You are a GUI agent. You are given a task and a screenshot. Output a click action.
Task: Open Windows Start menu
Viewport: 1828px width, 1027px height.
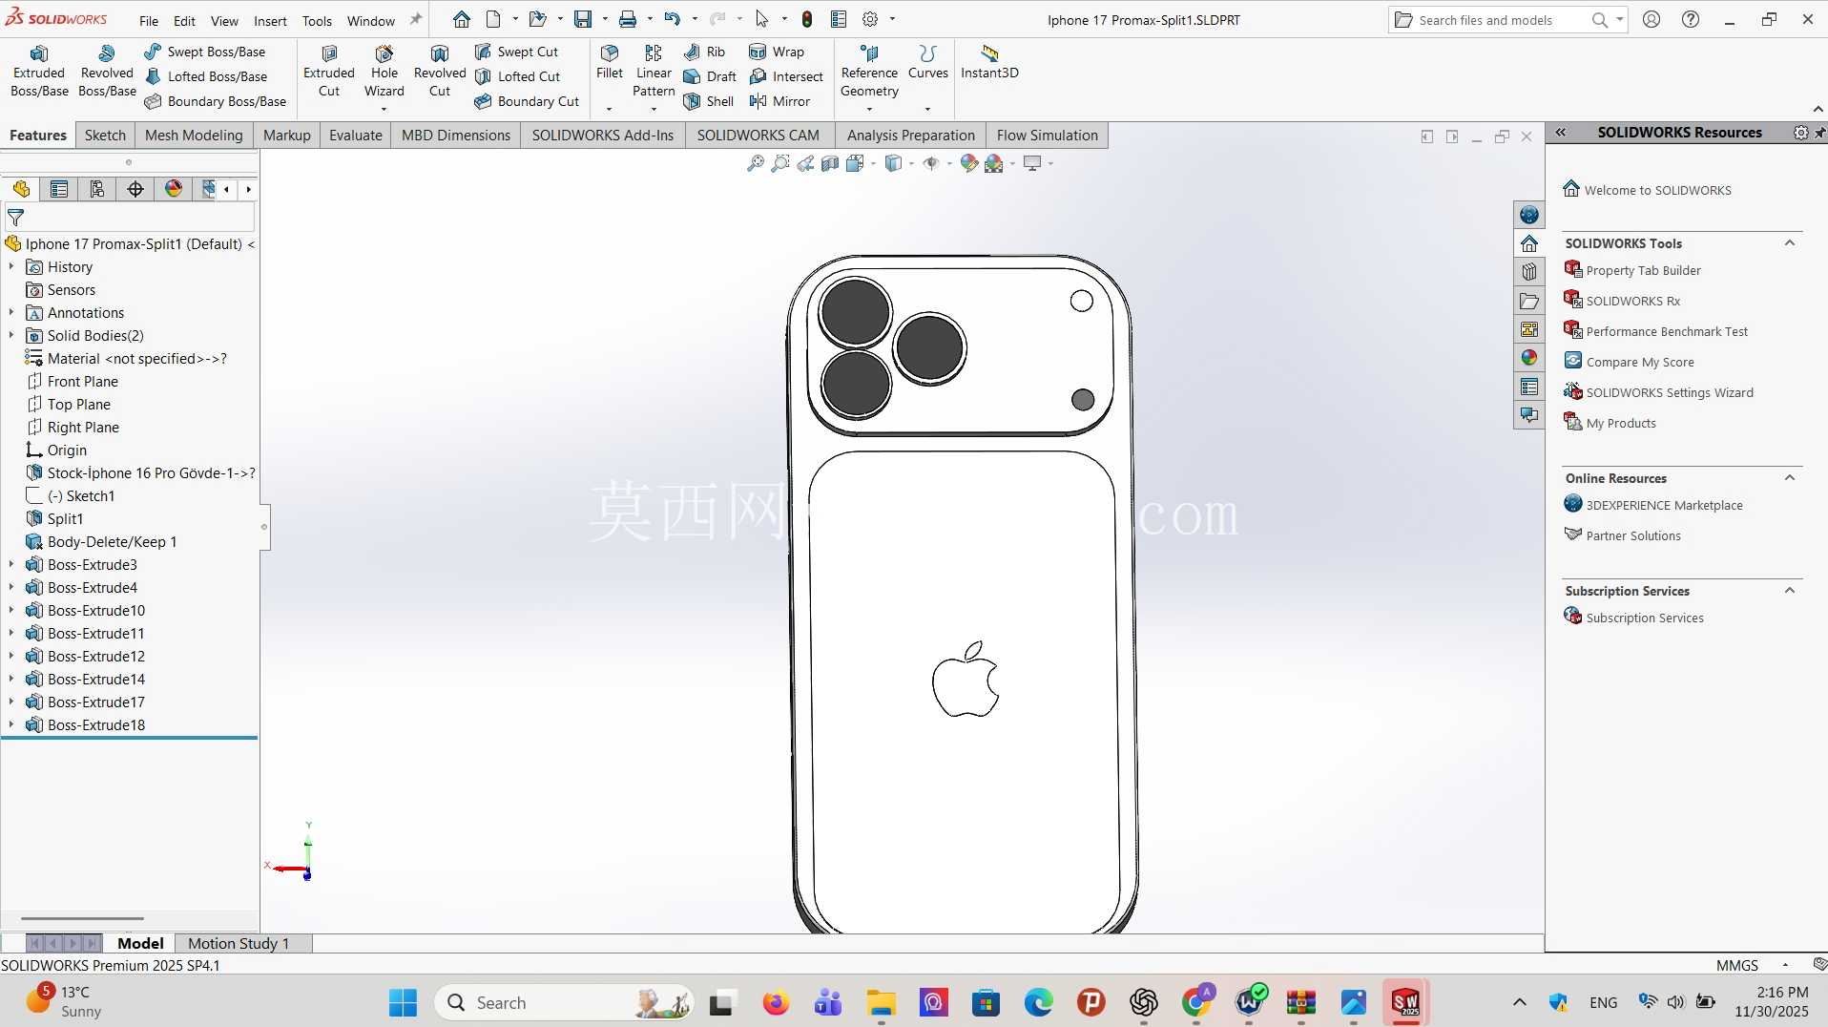(x=403, y=1002)
